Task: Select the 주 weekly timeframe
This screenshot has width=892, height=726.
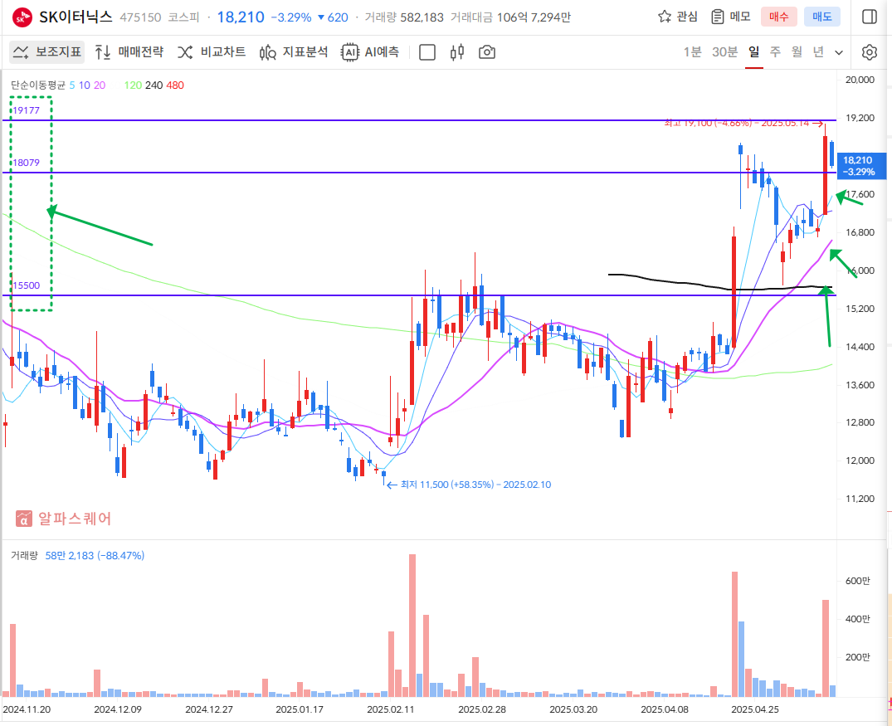Action: 775,52
